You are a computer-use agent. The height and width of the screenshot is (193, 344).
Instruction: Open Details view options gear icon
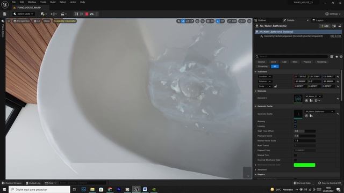[x=341, y=57]
